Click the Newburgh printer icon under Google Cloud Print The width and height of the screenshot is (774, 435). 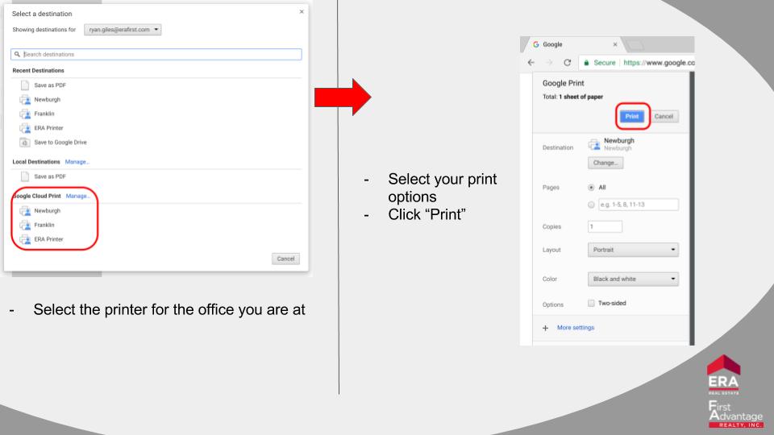pyautogui.click(x=25, y=211)
